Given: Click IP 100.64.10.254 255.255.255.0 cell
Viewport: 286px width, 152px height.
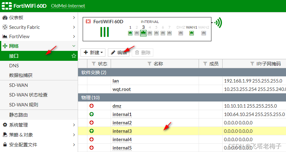Looking at the screenshot, I should coord(254,114).
